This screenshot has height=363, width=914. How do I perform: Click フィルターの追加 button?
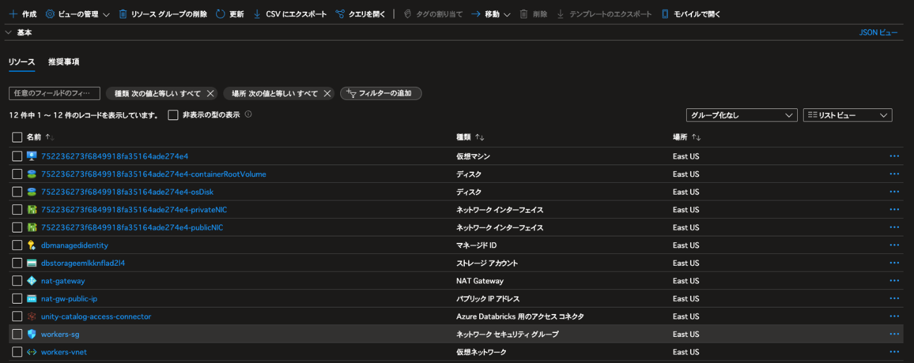(x=381, y=93)
